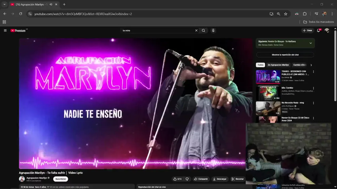
Task: Open the Crear menu button
Action: (x=308, y=30)
